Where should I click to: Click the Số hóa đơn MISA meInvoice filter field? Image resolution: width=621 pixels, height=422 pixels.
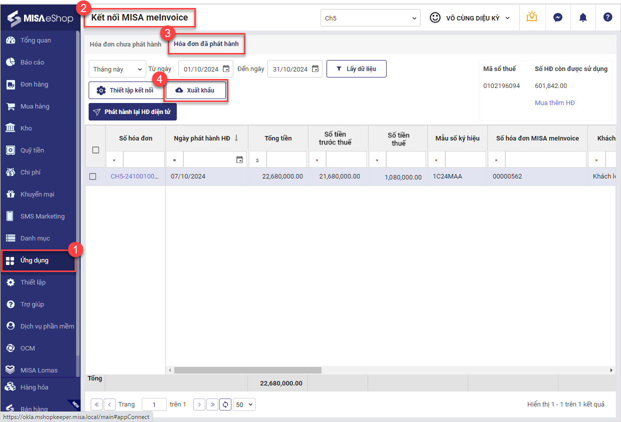point(545,160)
